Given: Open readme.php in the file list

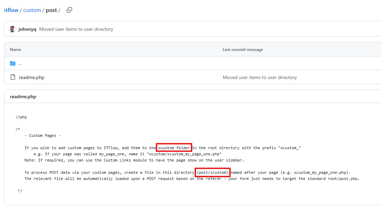Looking at the screenshot, I should coord(32,78).
